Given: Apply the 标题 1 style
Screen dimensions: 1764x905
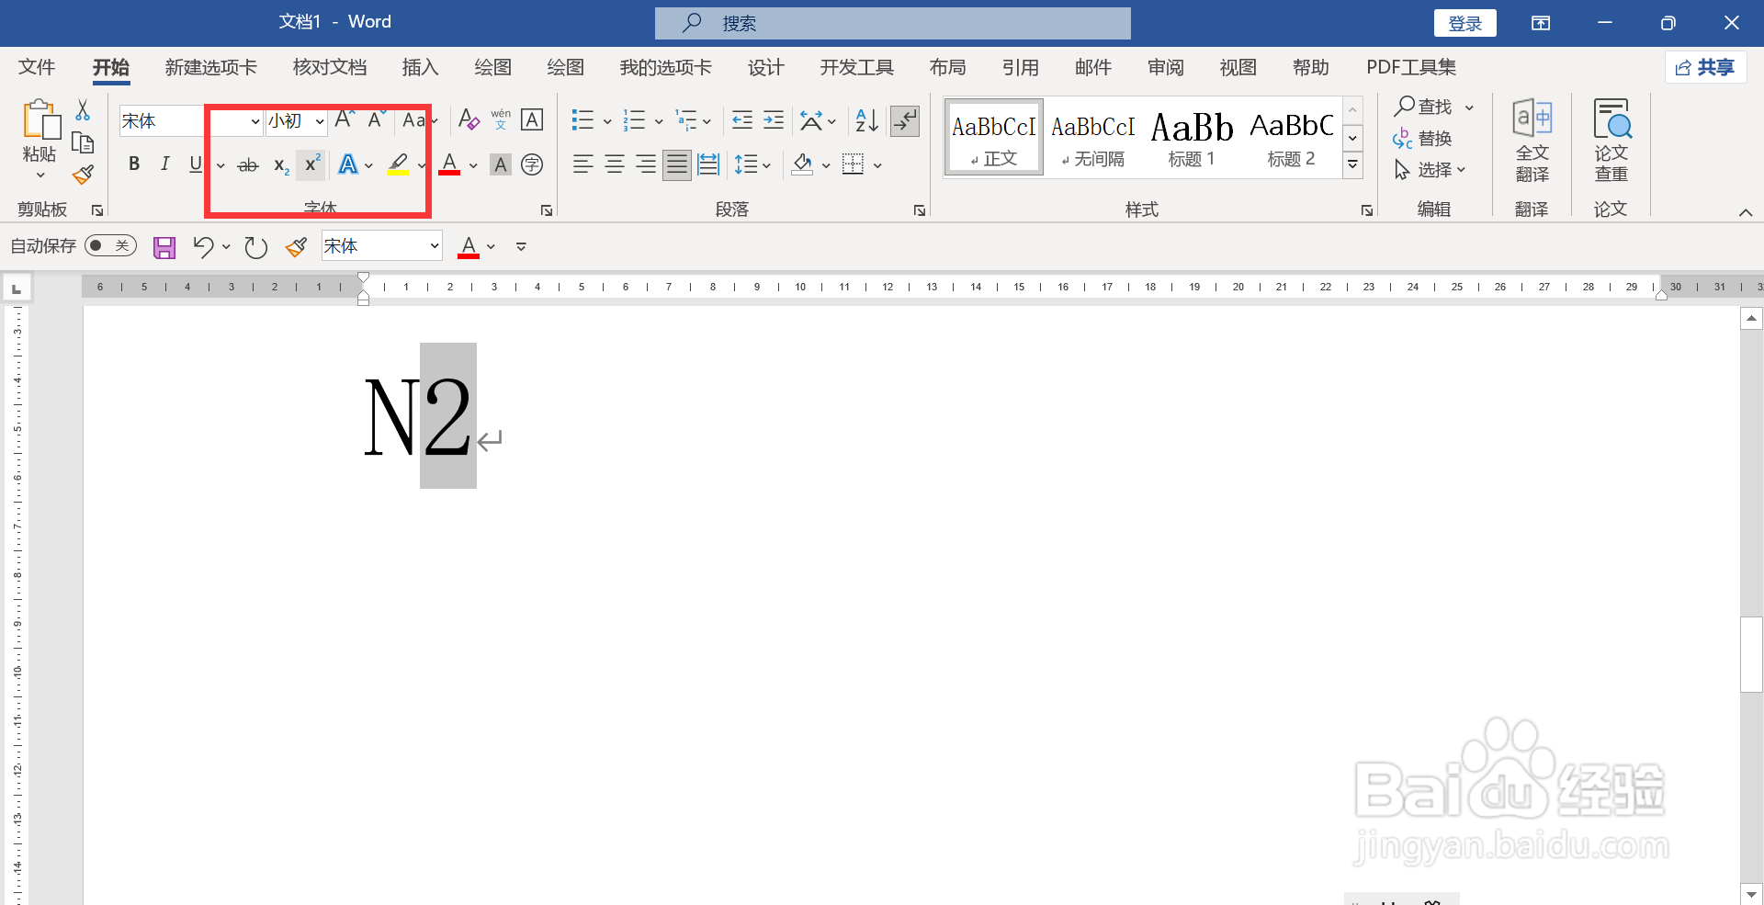Looking at the screenshot, I should coord(1192,138).
